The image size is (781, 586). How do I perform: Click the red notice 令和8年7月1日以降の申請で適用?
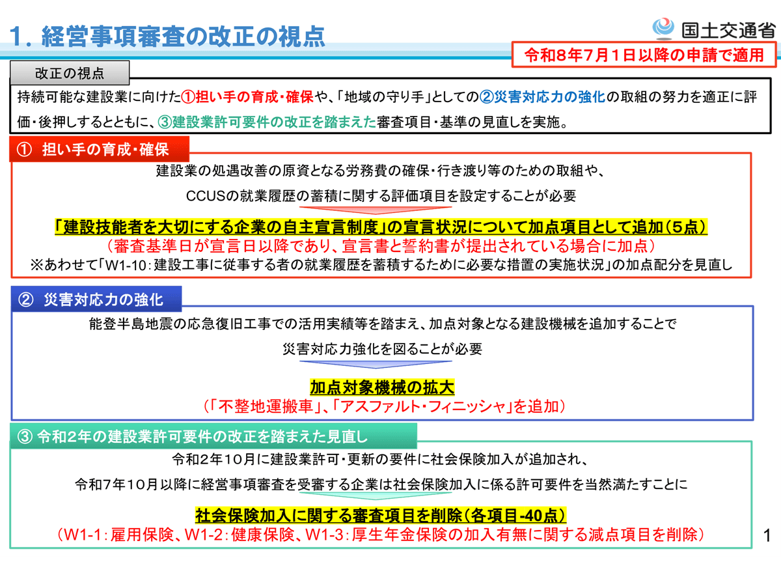coord(644,55)
